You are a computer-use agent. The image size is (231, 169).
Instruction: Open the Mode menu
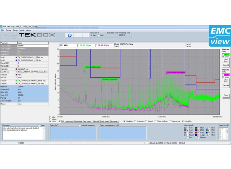(x=22, y=30)
